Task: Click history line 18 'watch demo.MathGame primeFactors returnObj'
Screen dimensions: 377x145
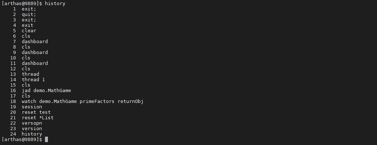Action: click(82, 101)
